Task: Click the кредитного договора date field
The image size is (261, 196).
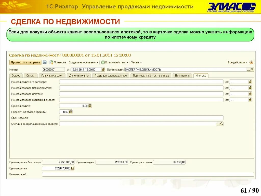Action: click(239, 82)
